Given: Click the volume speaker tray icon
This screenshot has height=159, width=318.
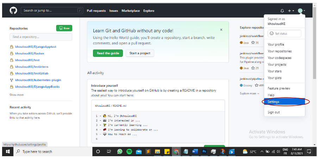Looking at the screenshot, I should click(279, 152).
